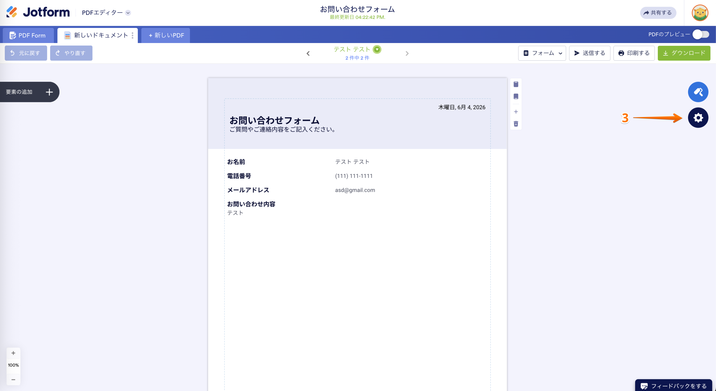Click the 印刷する print button
The image size is (716, 391).
tap(634, 53)
